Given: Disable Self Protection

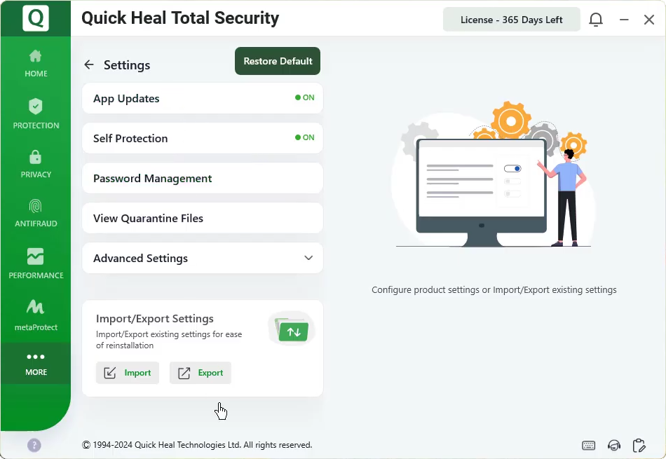Looking at the screenshot, I should coord(304,138).
